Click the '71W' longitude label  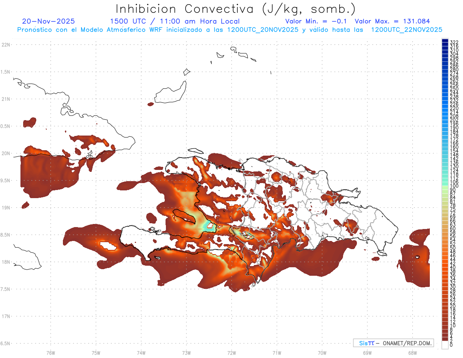tap(277, 353)
